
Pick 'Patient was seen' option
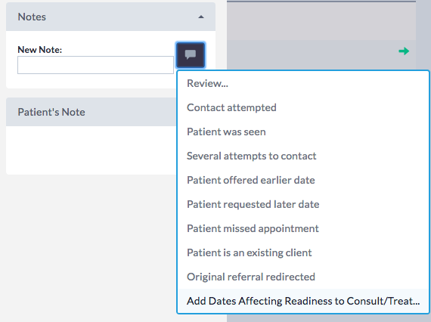tap(303, 132)
